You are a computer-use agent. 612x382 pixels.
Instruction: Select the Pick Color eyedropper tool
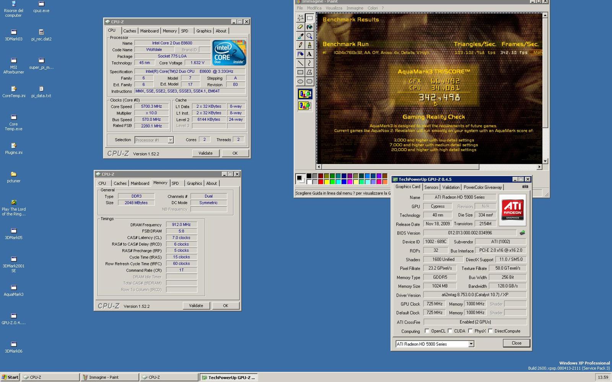(x=300, y=36)
